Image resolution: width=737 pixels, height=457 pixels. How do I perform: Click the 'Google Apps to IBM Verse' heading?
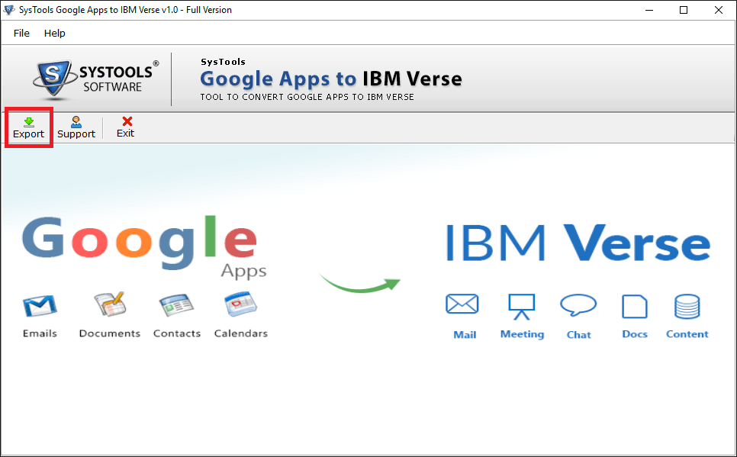331,79
